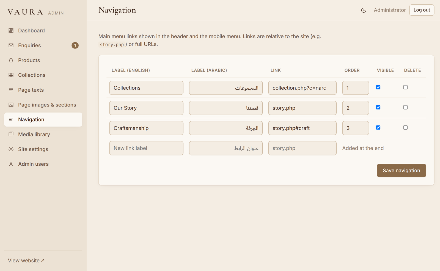The width and height of the screenshot is (440, 271).
Task: Click the new link Arabic label field
Action: coord(226,148)
